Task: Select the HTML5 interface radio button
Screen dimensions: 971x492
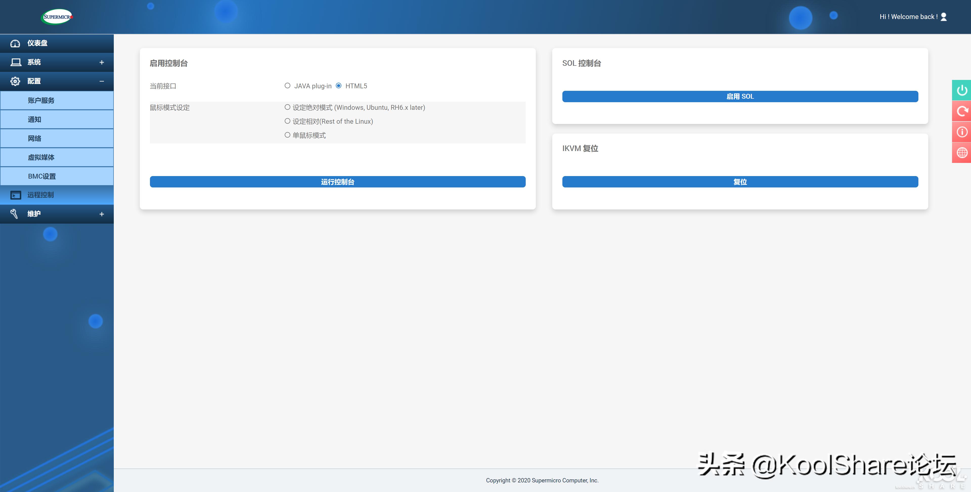Action: coord(339,85)
